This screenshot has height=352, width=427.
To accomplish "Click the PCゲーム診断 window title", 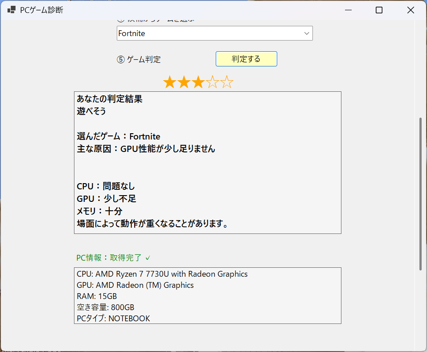I will coord(41,10).
